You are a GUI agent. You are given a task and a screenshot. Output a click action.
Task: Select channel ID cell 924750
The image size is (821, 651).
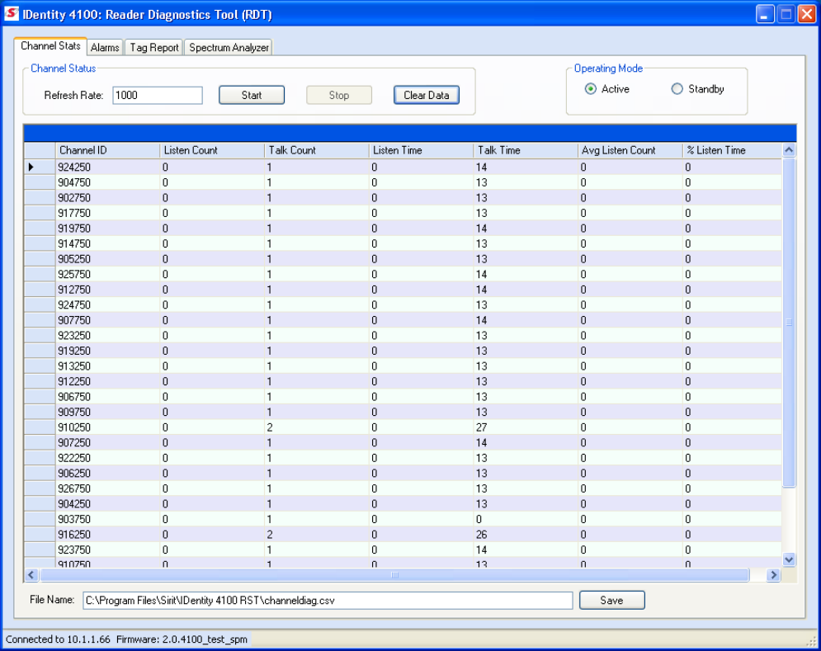click(x=107, y=304)
